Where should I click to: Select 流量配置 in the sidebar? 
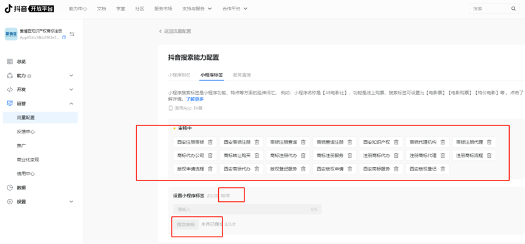(x=40, y=117)
